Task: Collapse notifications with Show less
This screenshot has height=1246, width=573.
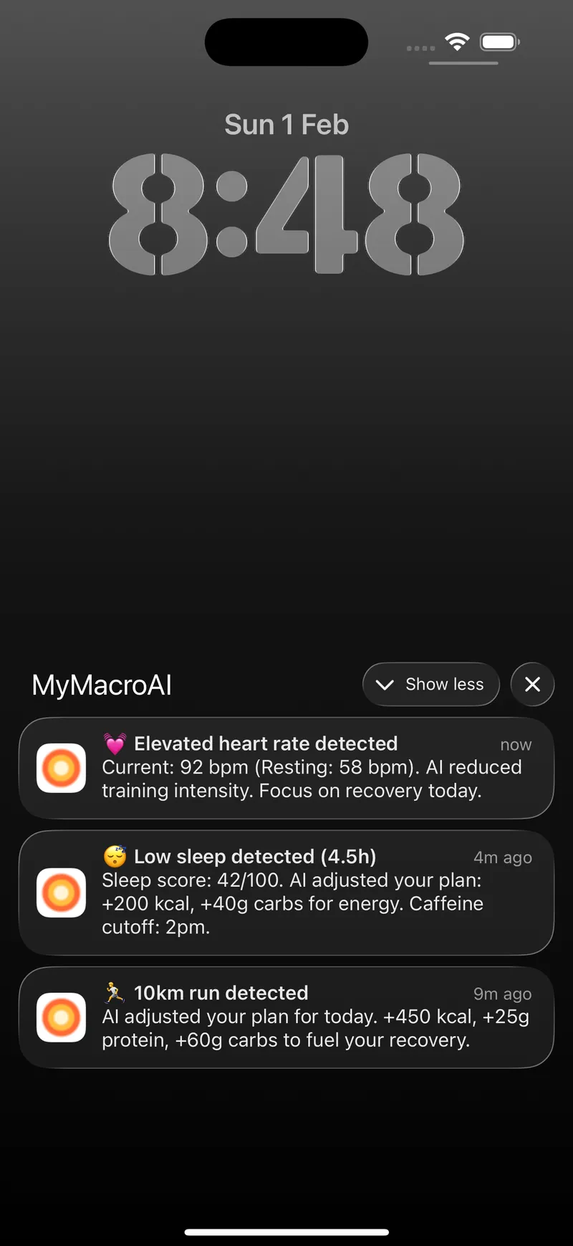Action: point(444,684)
